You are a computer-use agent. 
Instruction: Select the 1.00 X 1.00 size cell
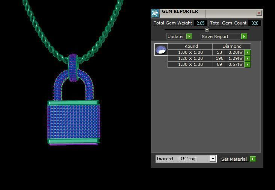click(190, 52)
